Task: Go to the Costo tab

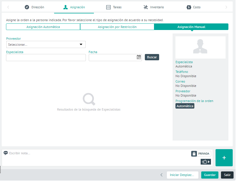Action: pyautogui.click(x=193, y=7)
